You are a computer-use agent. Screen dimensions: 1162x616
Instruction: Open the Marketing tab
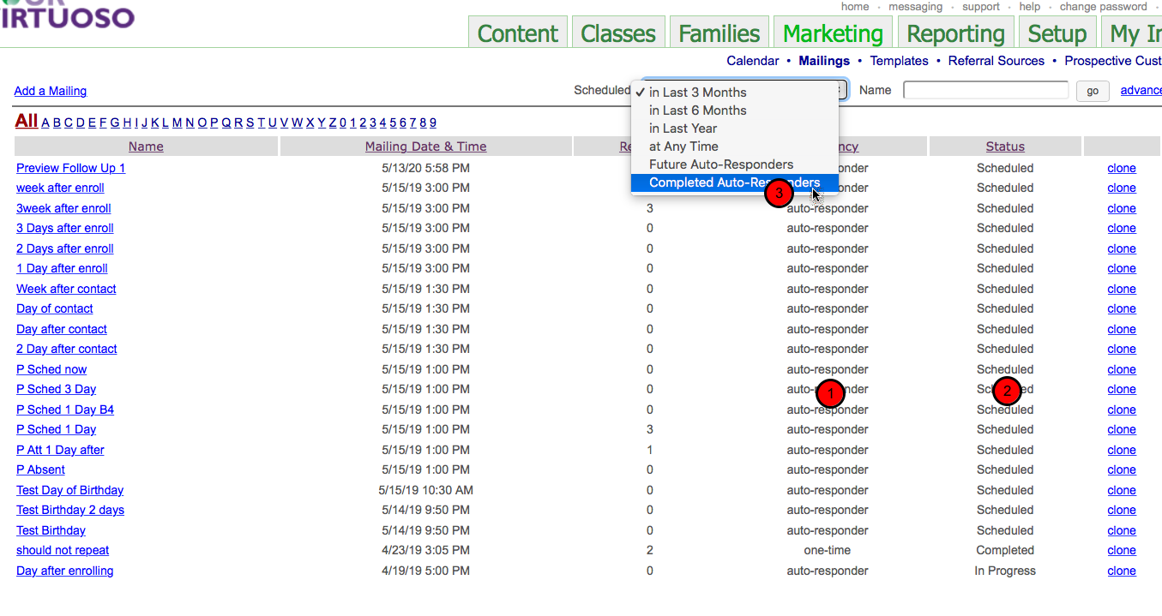coord(833,33)
